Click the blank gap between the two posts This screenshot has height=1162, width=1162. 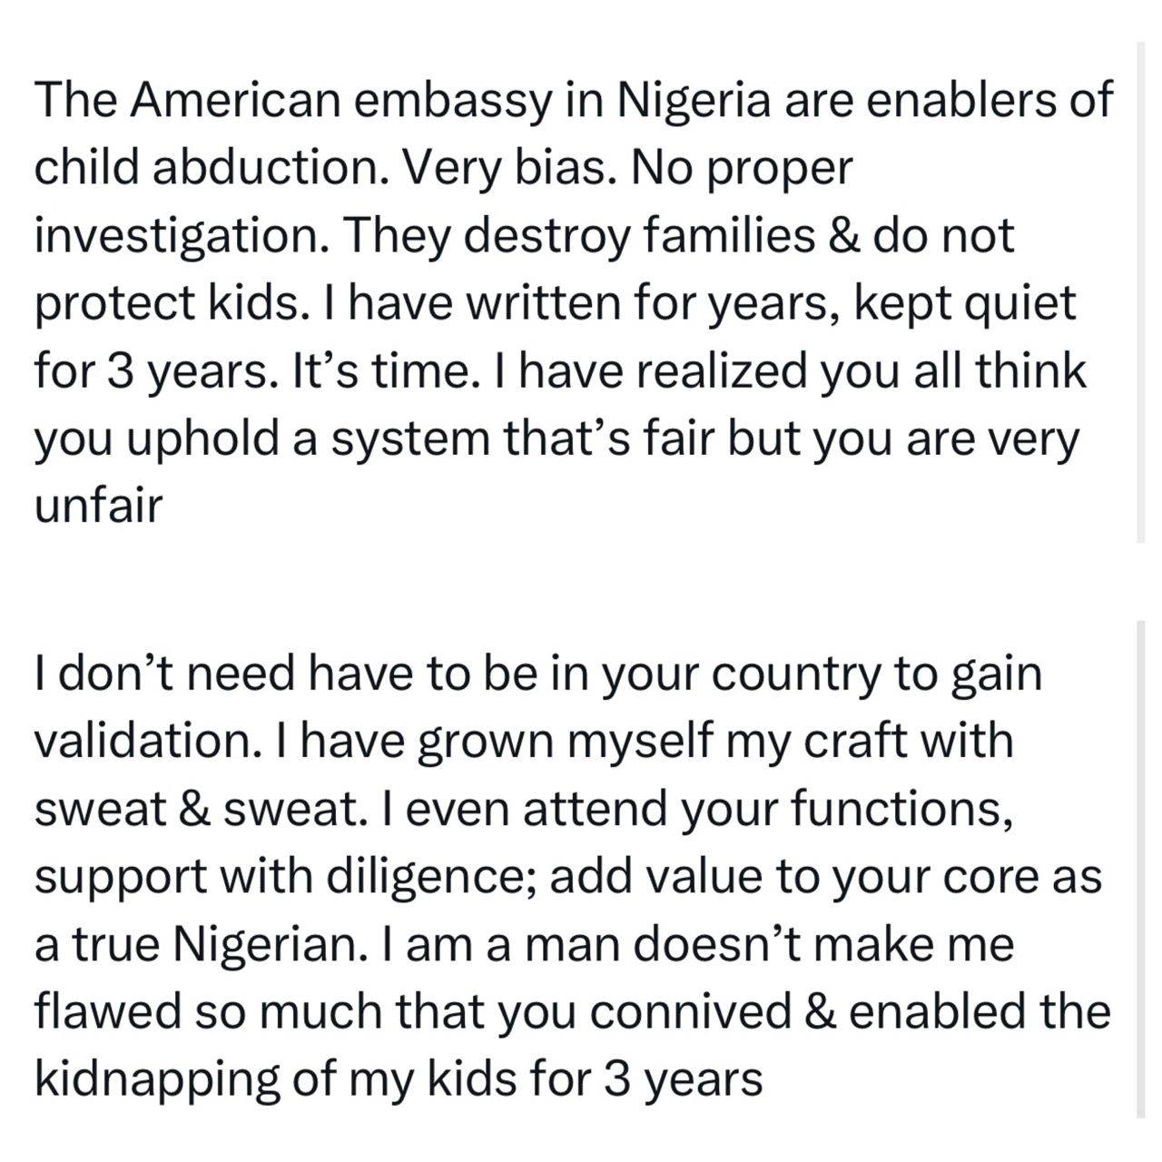pos(572,581)
